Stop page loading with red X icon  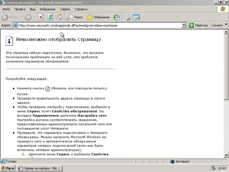41,17
